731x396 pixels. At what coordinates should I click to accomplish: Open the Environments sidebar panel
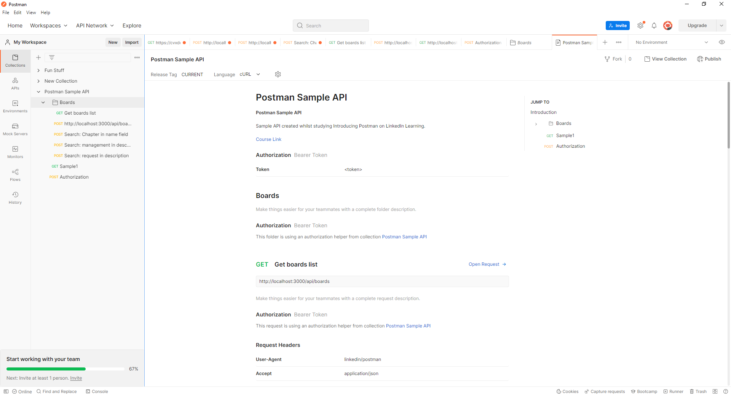pos(15,107)
